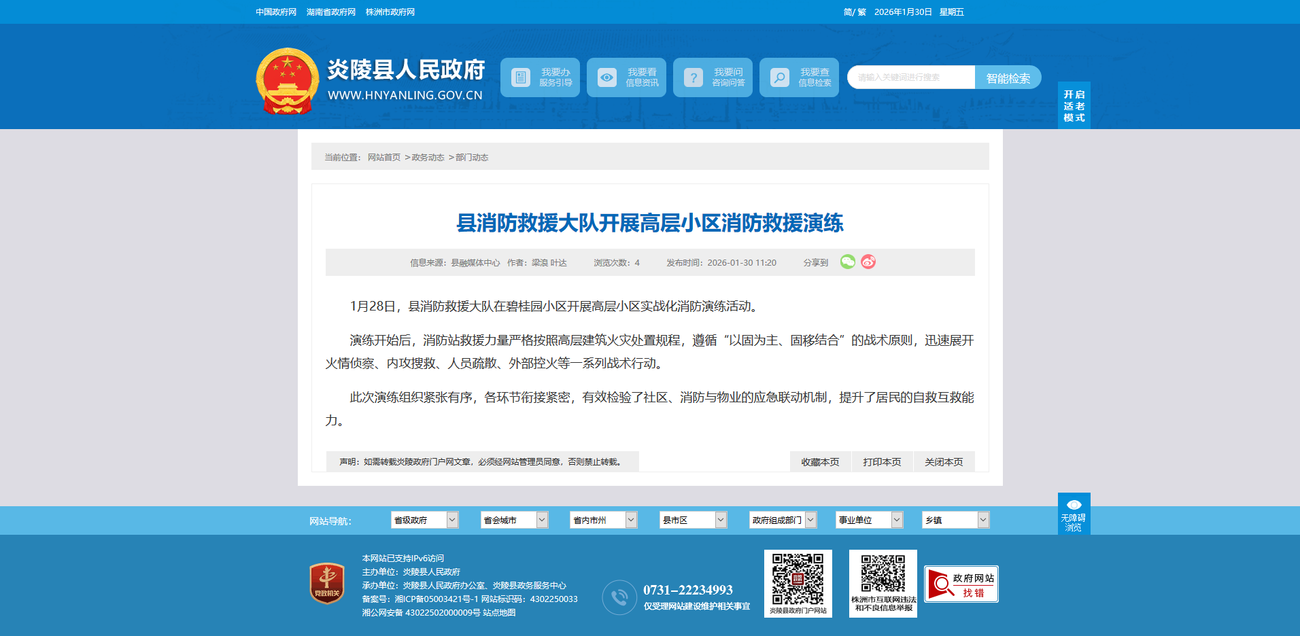
Task: Share article via WeChat icon
Action: coord(847,262)
